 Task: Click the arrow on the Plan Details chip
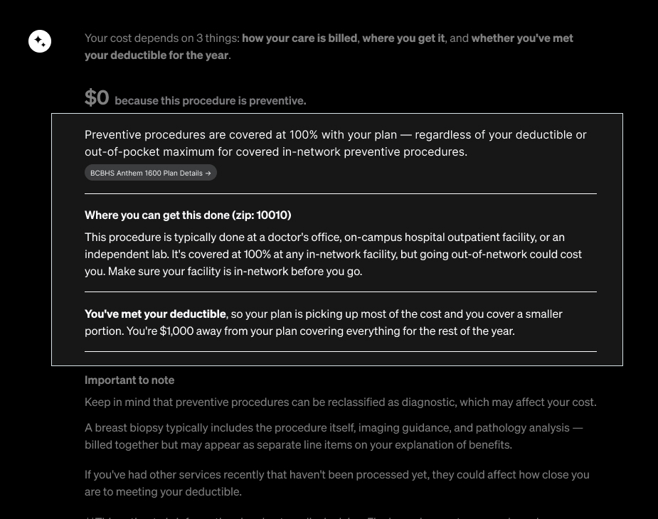click(208, 173)
